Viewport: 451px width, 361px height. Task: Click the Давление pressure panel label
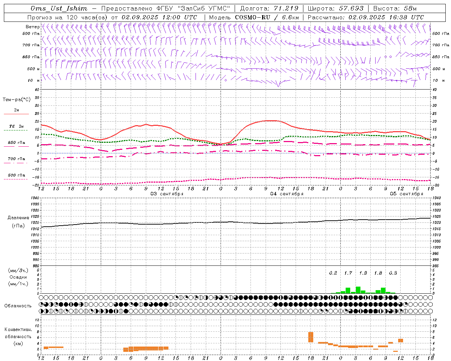(x=18, y=218)
